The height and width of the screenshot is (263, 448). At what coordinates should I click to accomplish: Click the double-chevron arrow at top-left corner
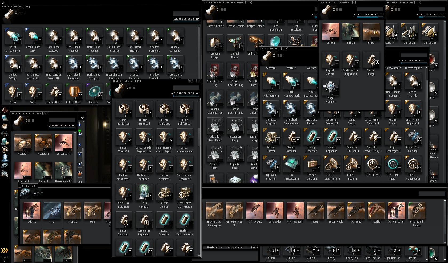coord(3,3)
